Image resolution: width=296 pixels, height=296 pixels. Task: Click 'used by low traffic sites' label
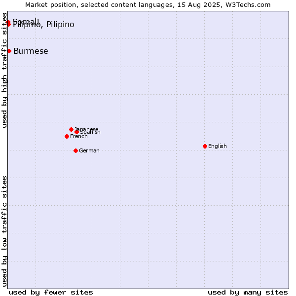click(x=4, y=231)
